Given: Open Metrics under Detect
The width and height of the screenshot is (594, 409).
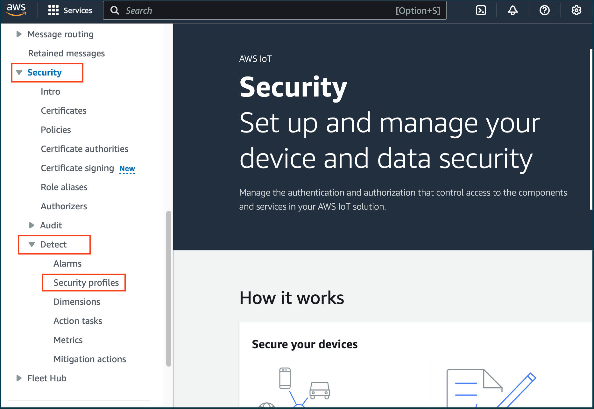Looking at the screenshot, I should 68,340.
